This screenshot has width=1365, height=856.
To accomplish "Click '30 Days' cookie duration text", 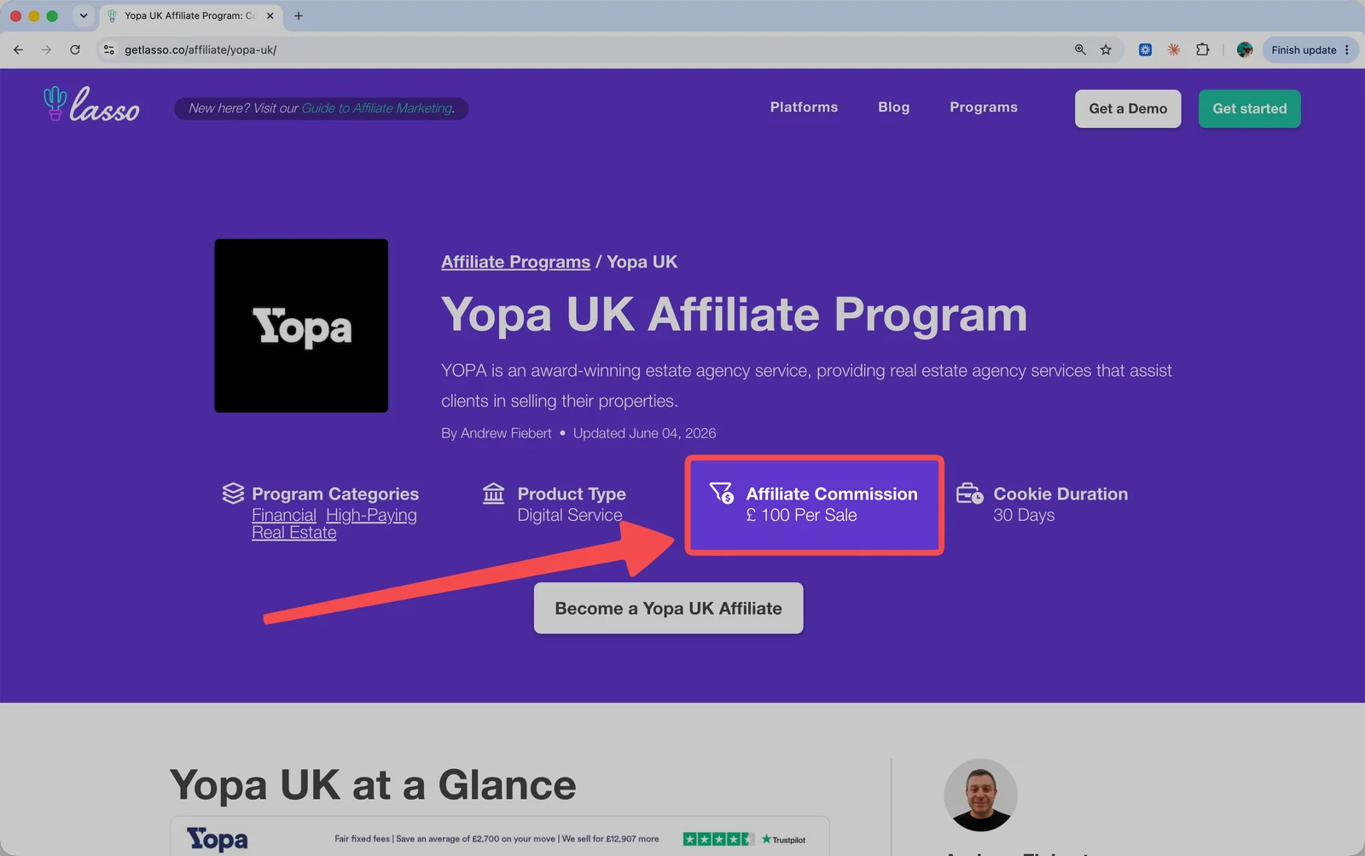I will tap(1024, 515).
